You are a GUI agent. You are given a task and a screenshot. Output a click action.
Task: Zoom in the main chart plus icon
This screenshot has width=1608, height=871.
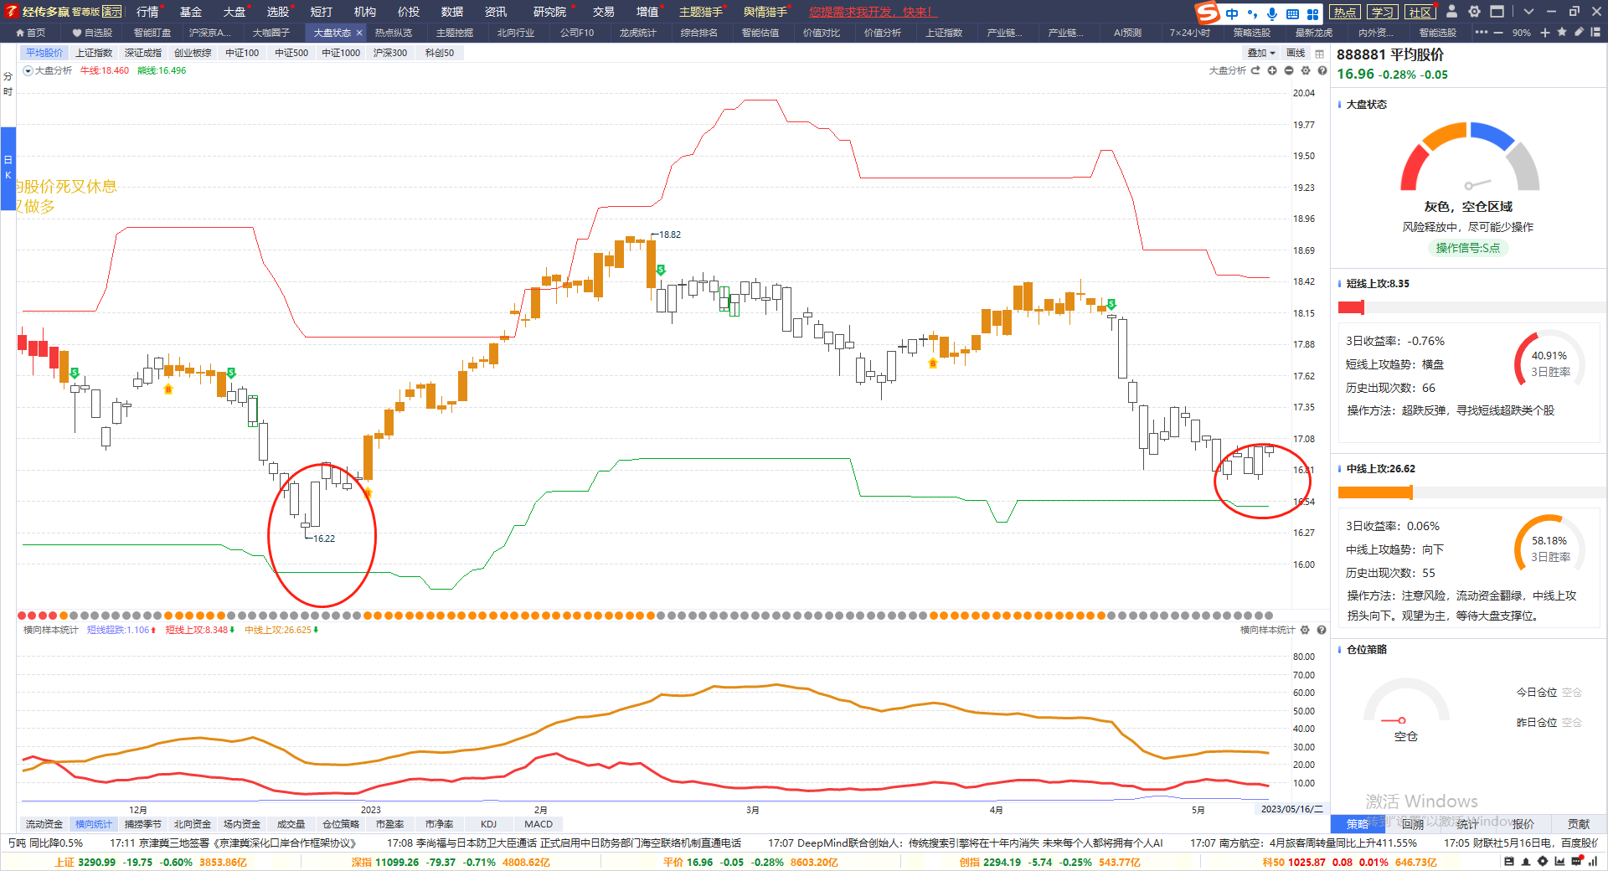pyautogui.click(x=1272, y=70)
